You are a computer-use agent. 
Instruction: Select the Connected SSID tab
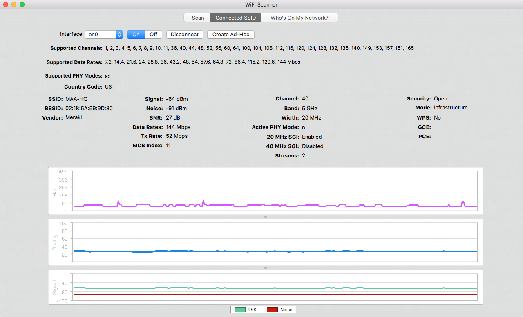(x=235, y=18)
